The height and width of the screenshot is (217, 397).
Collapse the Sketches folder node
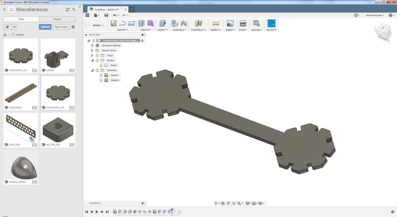(x=92, y=70)
